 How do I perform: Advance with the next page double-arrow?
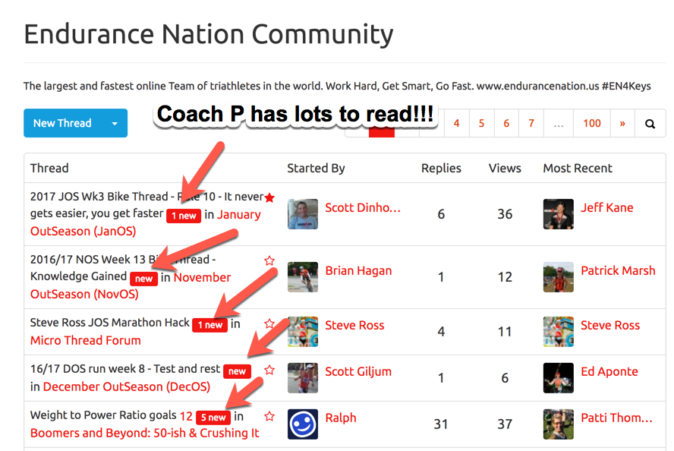pyautogui.click(x=622, y=124)
